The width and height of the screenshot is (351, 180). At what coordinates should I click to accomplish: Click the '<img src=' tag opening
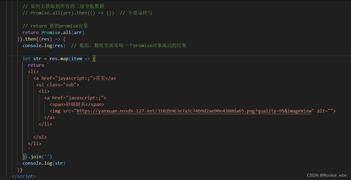[62, 111]
